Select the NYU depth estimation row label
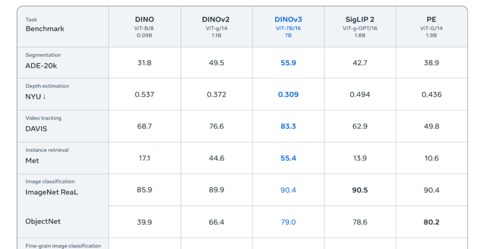The width and height of the screenshot is (499, 249). (x=36, y=96)
